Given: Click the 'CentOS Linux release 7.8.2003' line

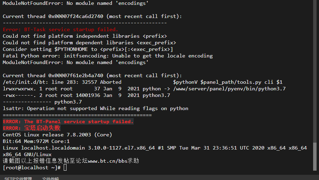Looking at the screenshot, I should (57, 135).
